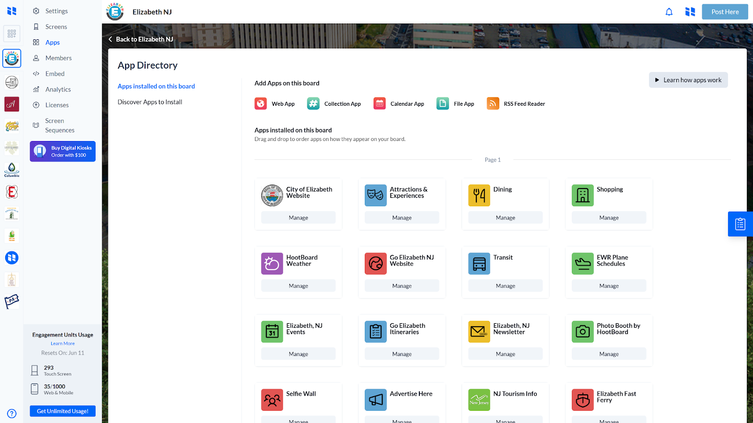Open Licenses in the sidebar

(x=51, y=105)
